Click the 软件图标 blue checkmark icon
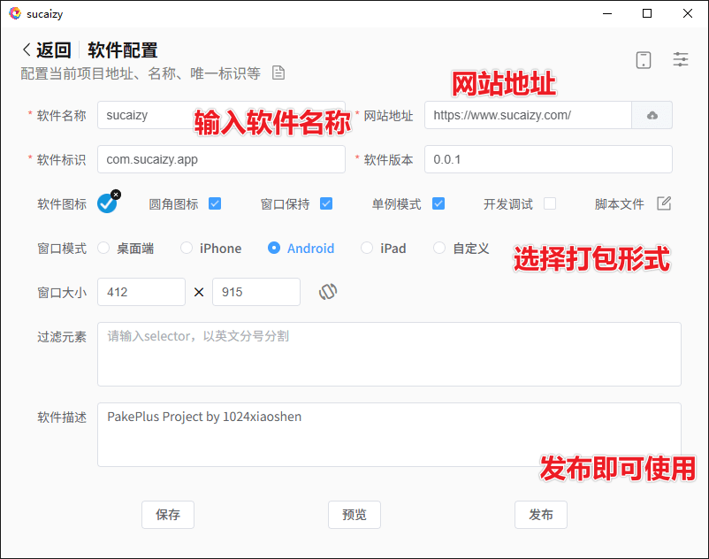709x559 pixels. (x=108, y=203)
